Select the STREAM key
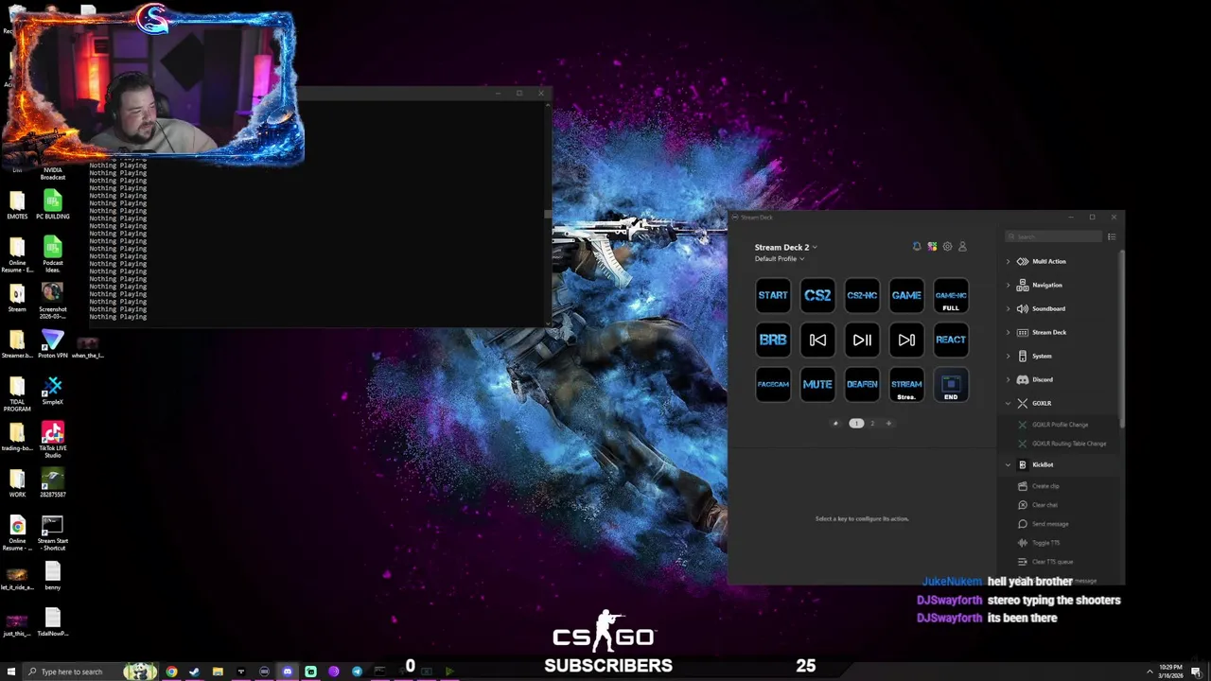 tap(906, 384)
